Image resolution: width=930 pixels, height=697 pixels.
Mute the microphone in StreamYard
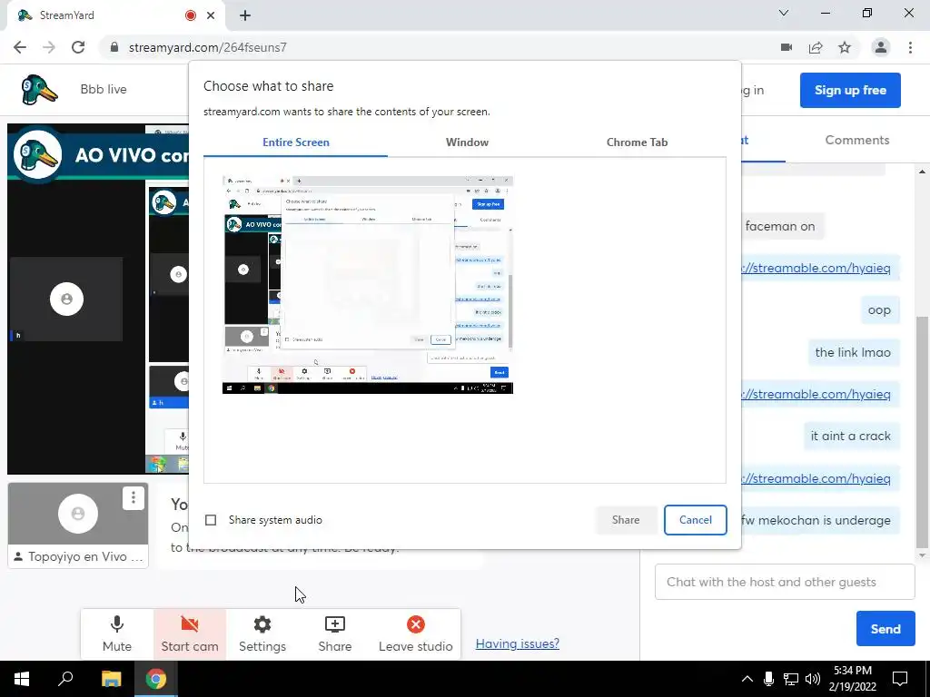point(117,633)
